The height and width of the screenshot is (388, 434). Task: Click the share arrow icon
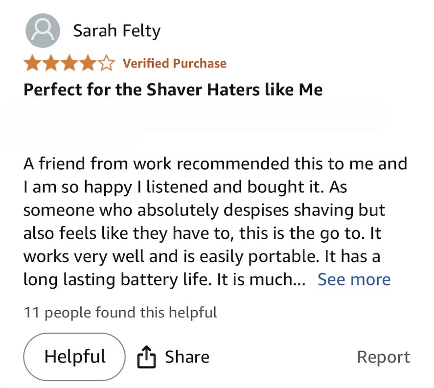click(x=146, y=357)
